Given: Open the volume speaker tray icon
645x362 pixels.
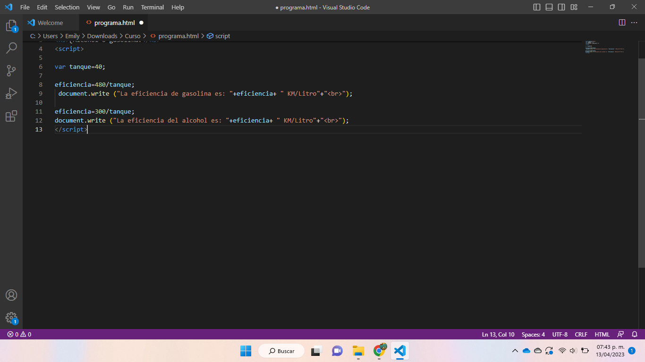Looking at the screenshot, I should pos(573,351).
